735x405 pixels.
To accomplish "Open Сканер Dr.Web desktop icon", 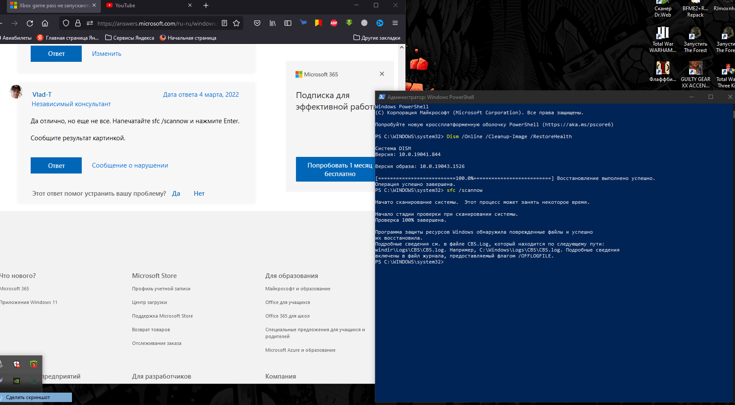I will (663, 9).
